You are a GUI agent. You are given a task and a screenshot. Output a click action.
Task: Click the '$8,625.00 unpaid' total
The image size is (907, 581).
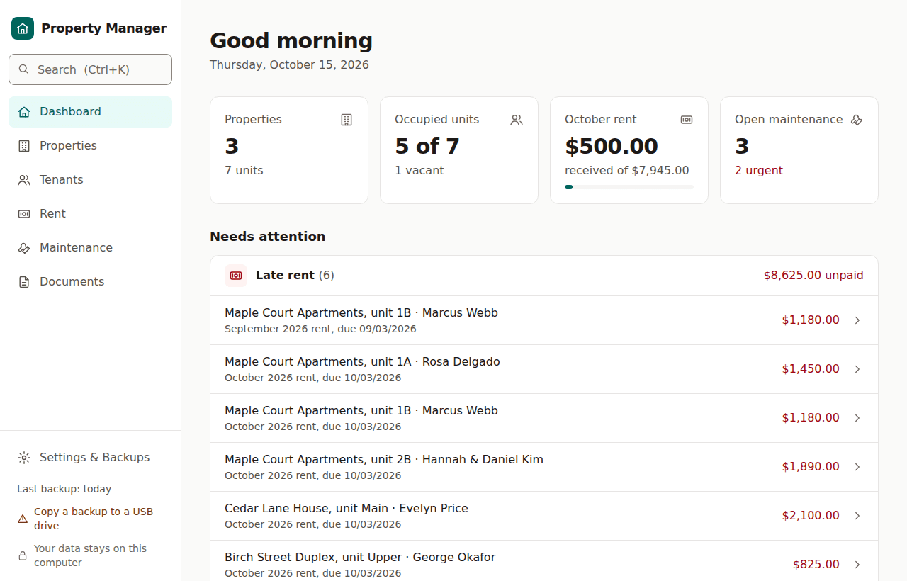click(813, 276)
